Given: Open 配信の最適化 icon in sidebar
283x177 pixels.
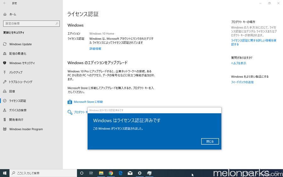Looking at the screenshot, I should (5, 53).
